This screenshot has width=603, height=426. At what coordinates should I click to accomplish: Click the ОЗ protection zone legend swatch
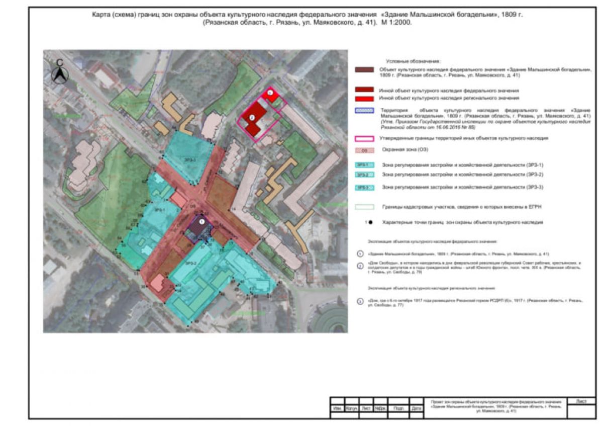pyautogui.click(x=364, y=150)
